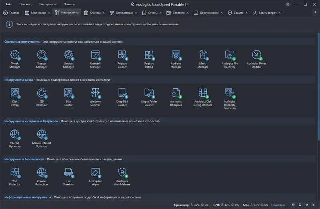
Task: Open the File Shredder tool
Action: click(68, 177)
